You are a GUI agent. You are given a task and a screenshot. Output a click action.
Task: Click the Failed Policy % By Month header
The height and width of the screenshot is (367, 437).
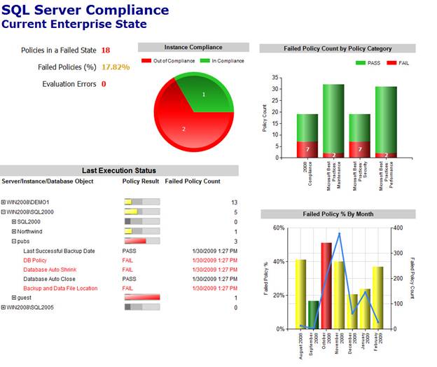click(x=338, y=214)
